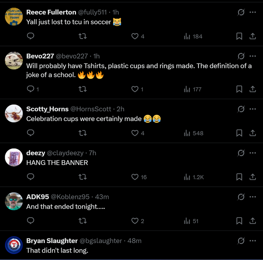Share Scotty_Horns' tweet

coord(253,133)
